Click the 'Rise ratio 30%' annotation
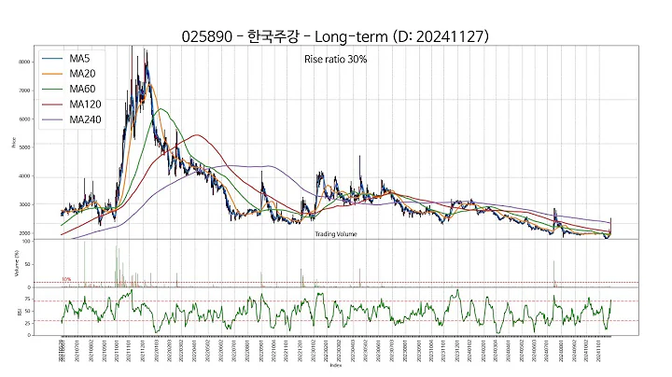Screen dimensions: 672x377 (x=336, y=59)
